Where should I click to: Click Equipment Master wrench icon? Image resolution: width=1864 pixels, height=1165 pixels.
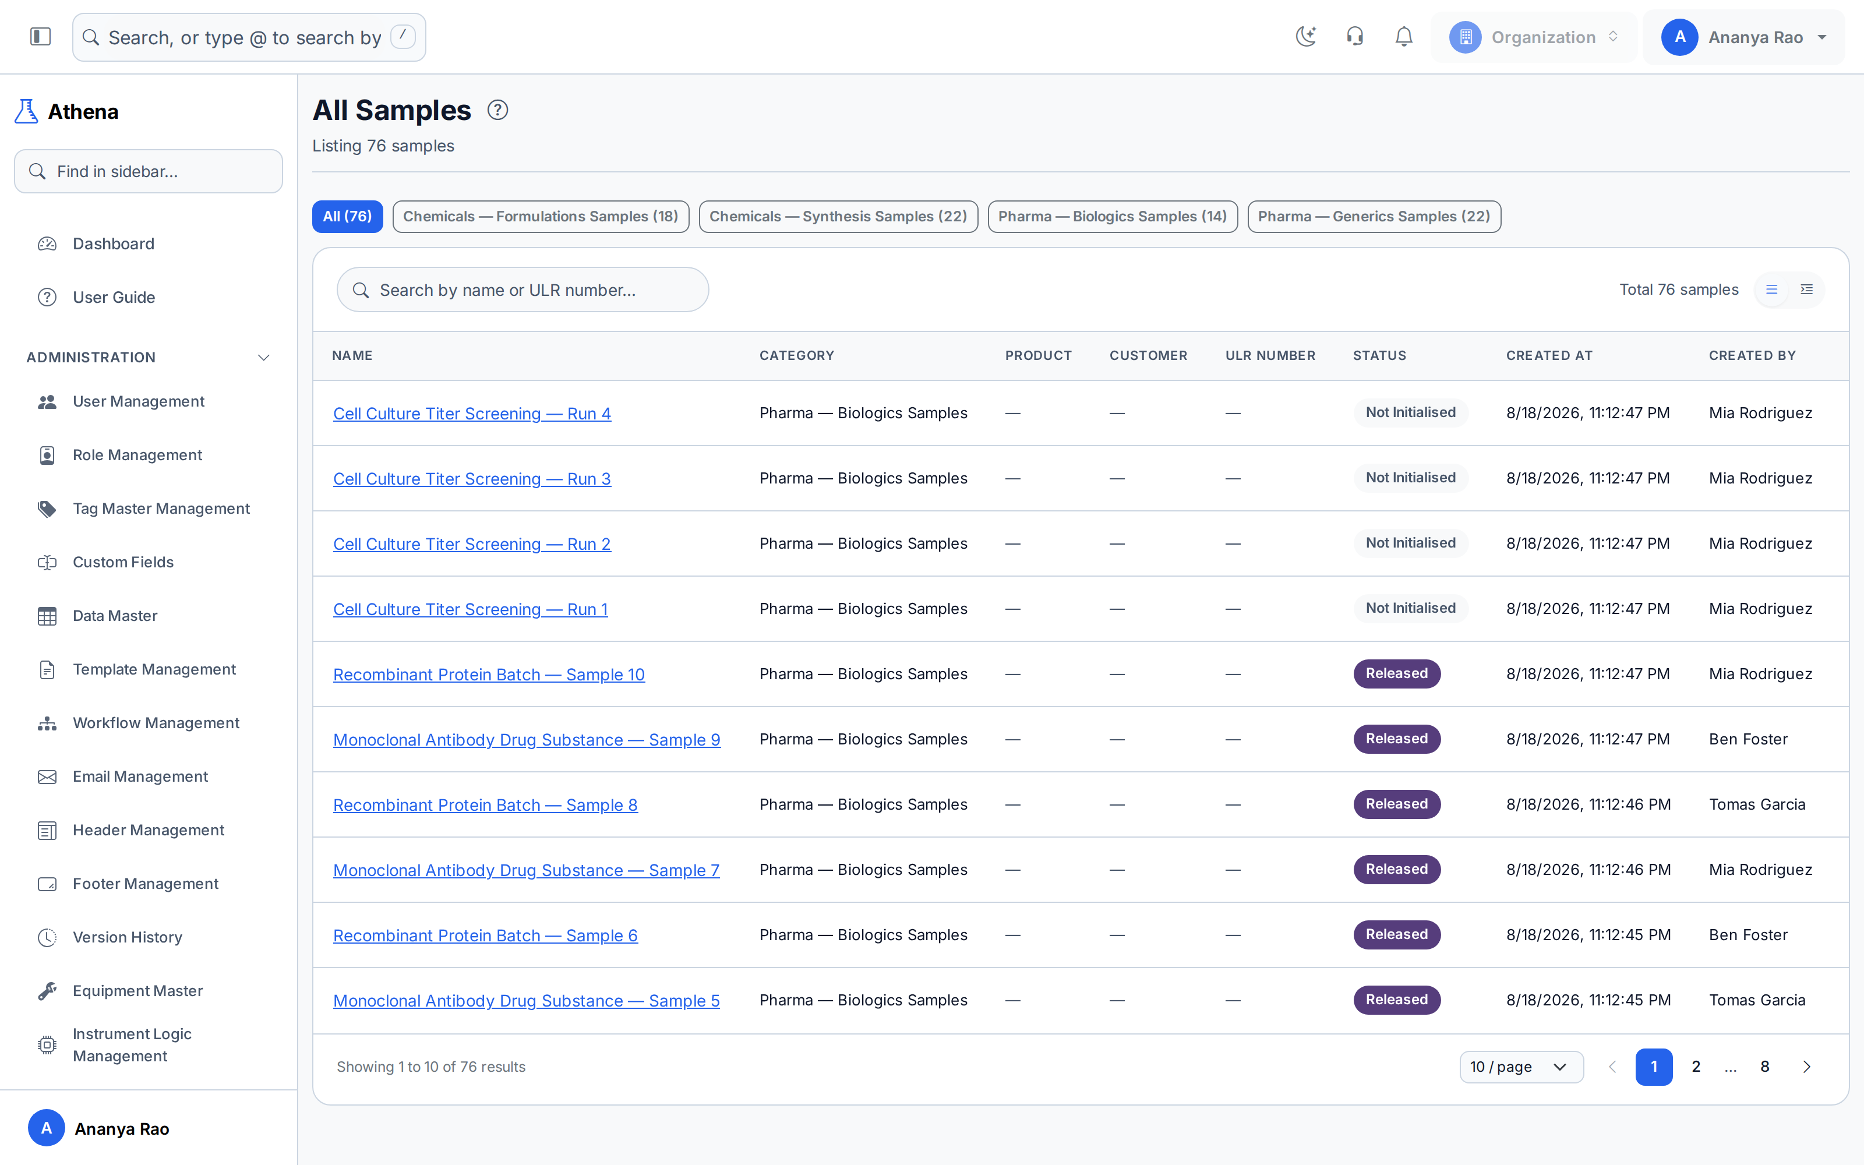(x=47, y=991)
